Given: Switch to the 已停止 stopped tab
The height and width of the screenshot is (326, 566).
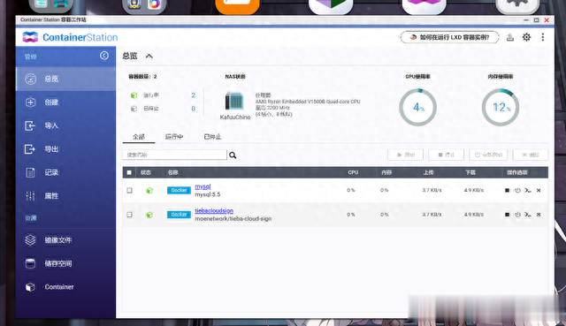Looking at the screenshot, I should click(x=212, y=137).
